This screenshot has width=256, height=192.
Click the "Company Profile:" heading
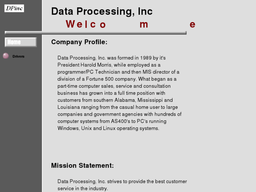[79, 42]
